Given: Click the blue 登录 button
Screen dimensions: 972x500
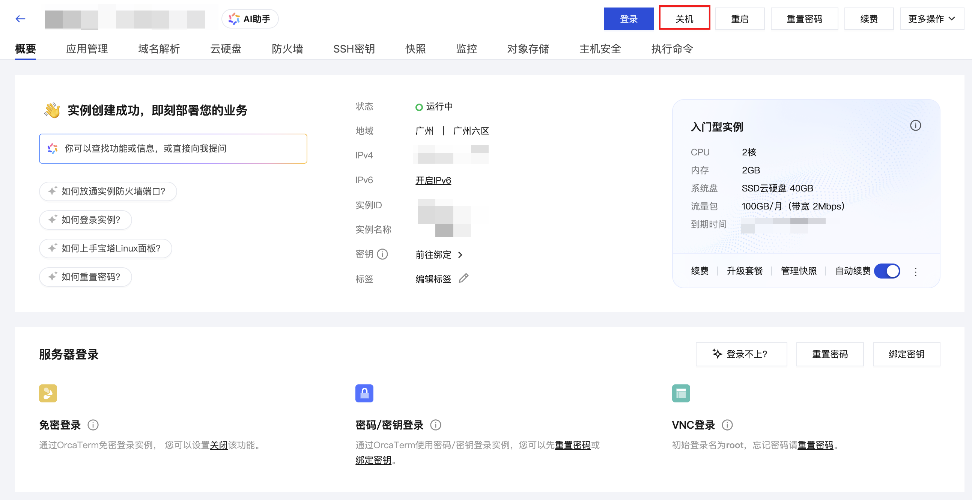Looking at the screenshot, I should (628, 19).
